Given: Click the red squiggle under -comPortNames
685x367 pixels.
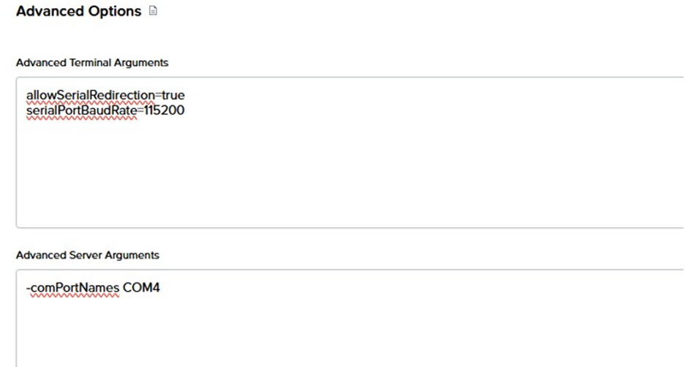Looking at the screenshot, I should (x=72, y=297).
